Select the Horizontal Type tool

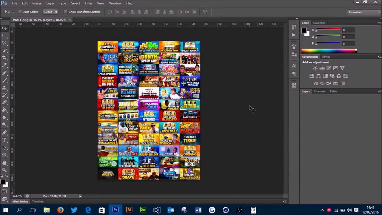pyautogui.click(x=4, y=140)
